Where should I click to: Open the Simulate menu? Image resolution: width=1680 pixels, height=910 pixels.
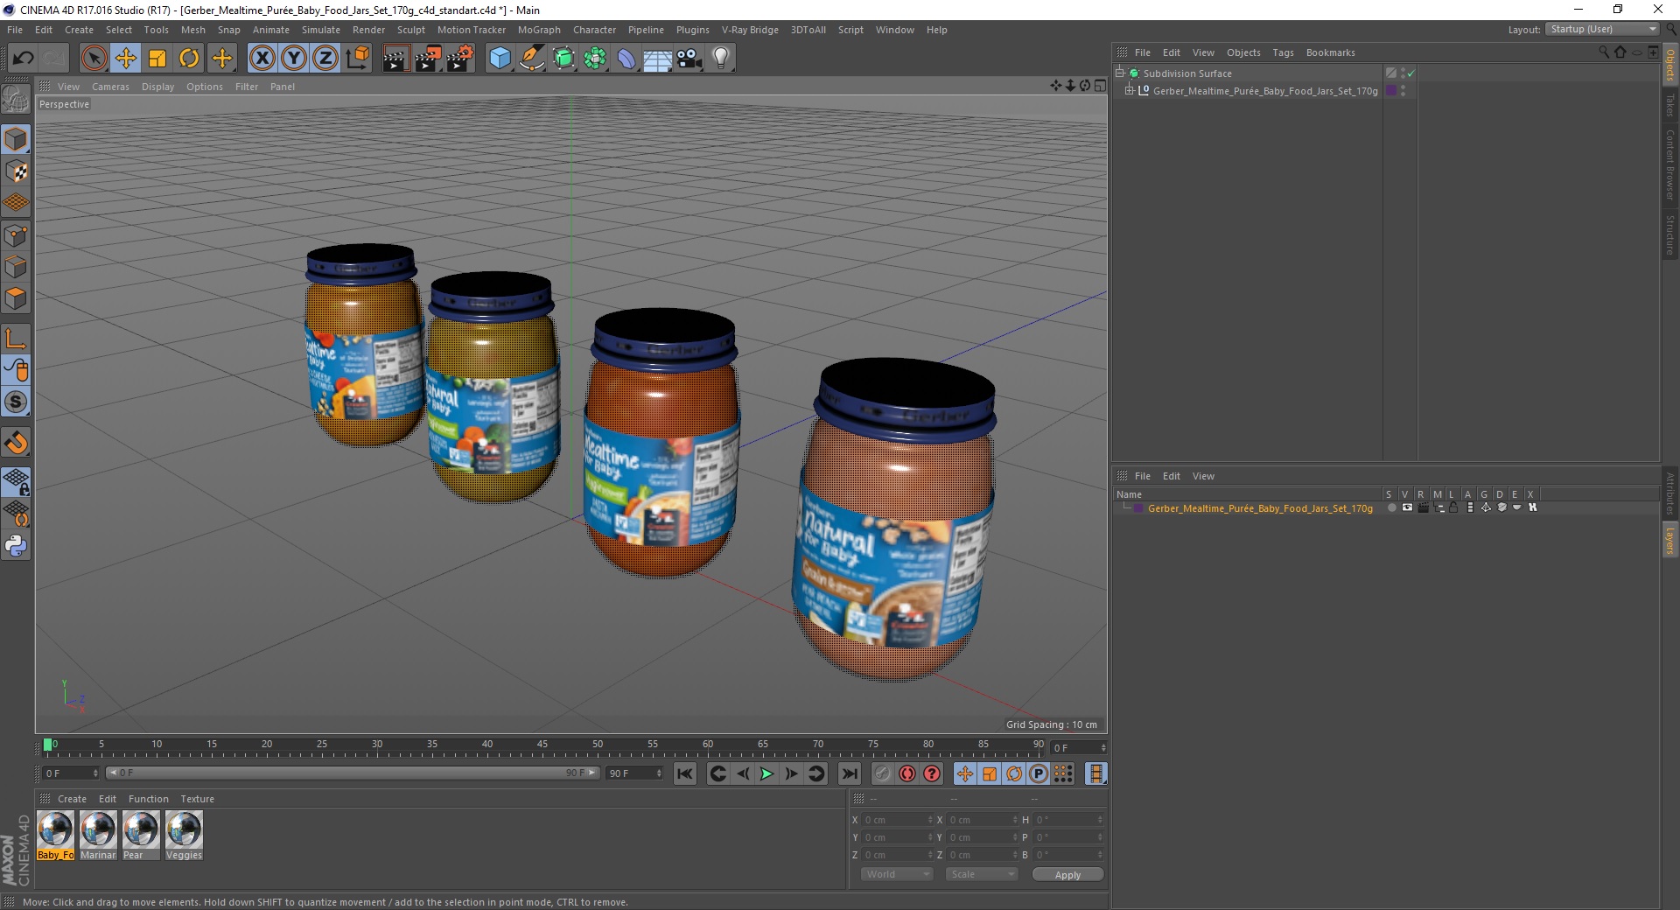(321, 30)
